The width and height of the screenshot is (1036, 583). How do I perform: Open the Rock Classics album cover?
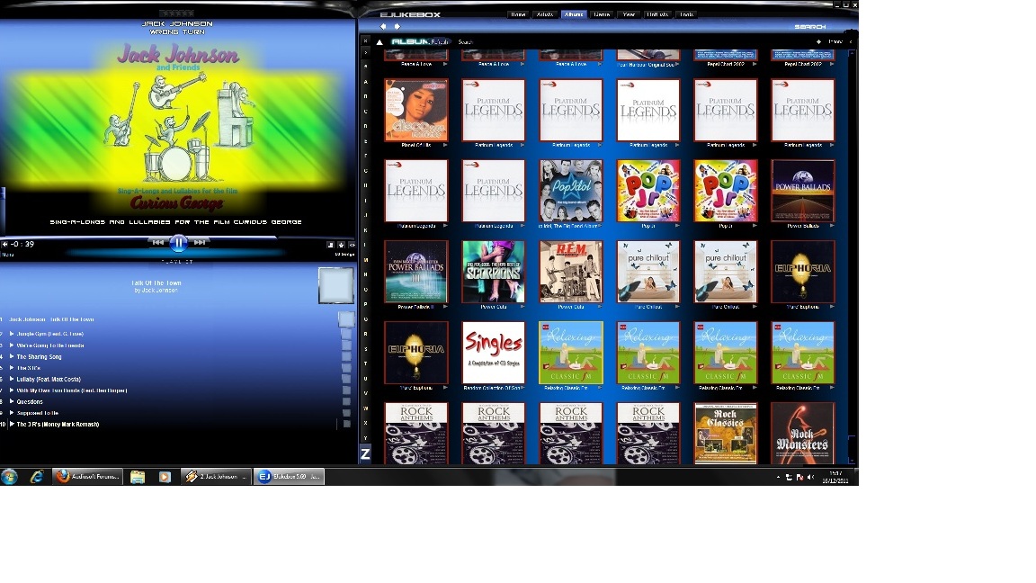tap(726, 433)
